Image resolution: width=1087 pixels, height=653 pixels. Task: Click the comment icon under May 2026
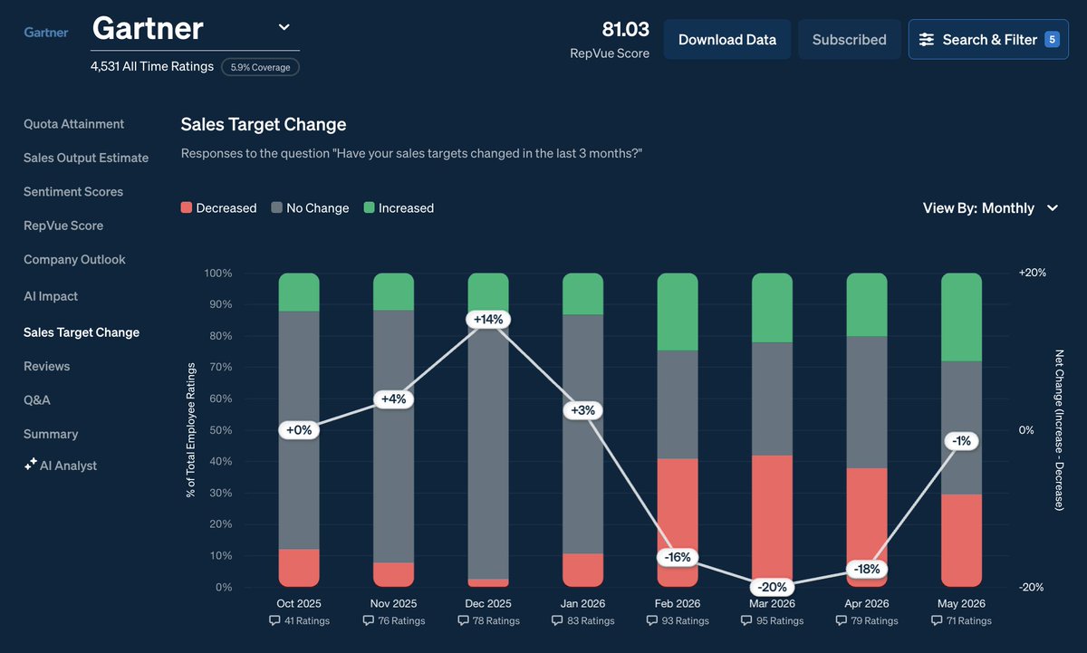[937, 620]
